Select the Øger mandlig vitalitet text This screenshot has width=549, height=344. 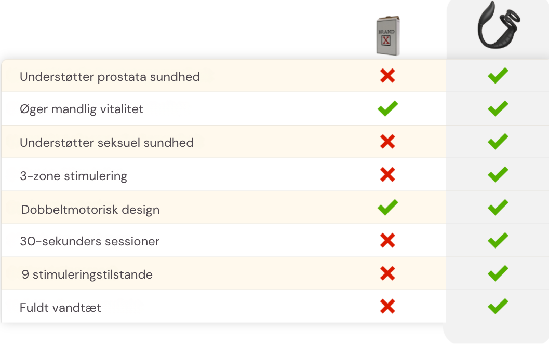pos(82,109)
